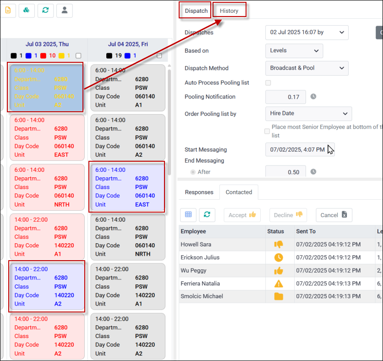Image resolution: width=383 pixels, height=361 pixels.
Task: Select the blue 14:00-22:00 A2 card on Jul 03
Action: click(47, 286)
